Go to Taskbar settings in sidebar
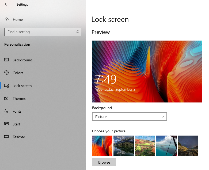Image resolution: width=209 pixels, height=170 pixels. point(19,137)
